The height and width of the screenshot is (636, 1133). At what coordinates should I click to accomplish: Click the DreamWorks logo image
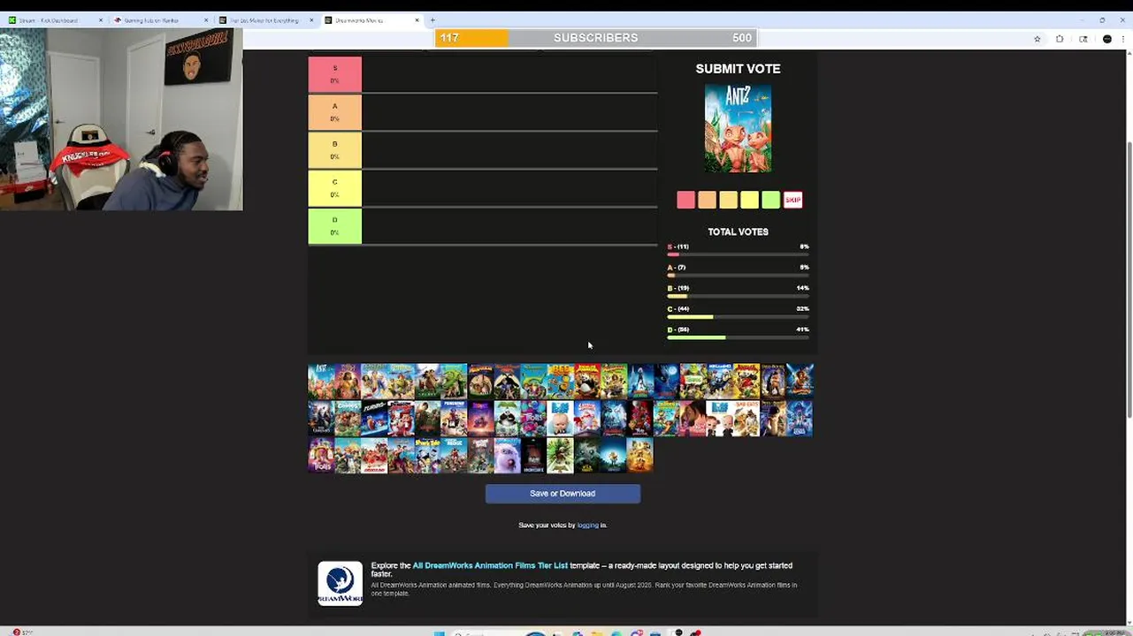tap(341, 583)
